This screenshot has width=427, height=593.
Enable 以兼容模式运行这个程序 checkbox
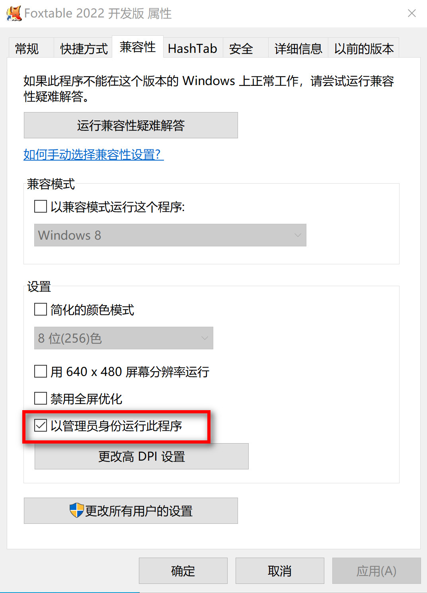click(x=41, y=207)
